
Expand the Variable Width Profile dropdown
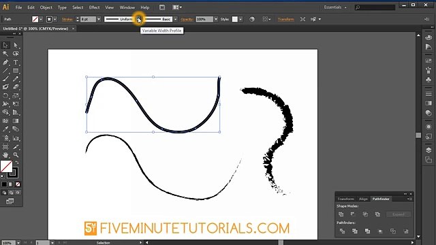tap(139, 19)
